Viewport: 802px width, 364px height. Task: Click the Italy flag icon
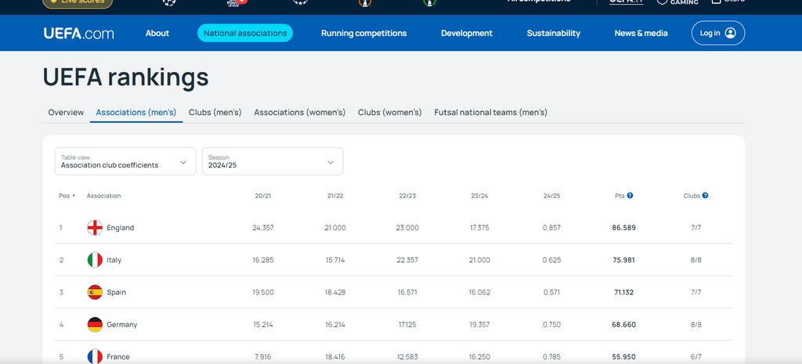coord(95,260)
